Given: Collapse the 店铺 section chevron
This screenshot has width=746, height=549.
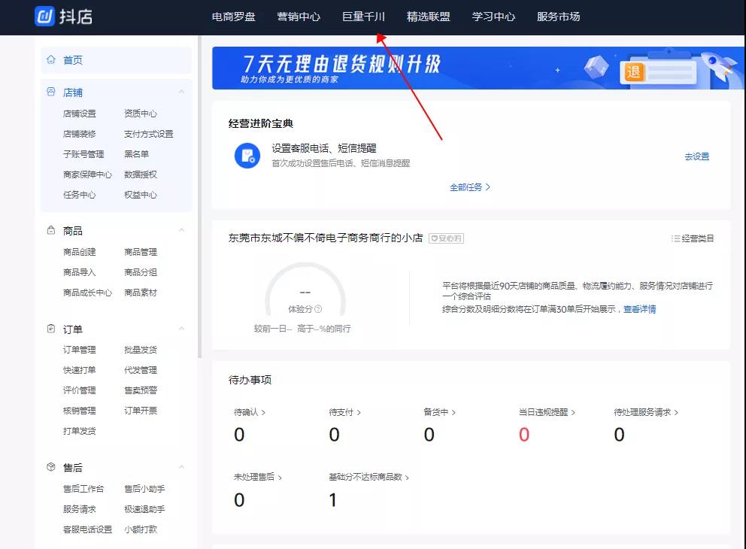Looking at the screenshot, I should [x=181, y=92].
